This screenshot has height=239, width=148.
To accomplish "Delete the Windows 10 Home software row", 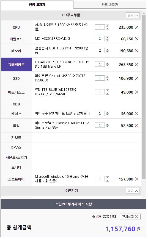I will (137, 179).
